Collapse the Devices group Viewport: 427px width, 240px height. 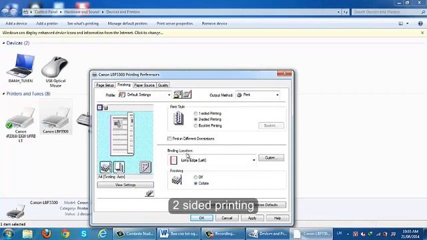point(4,43)
